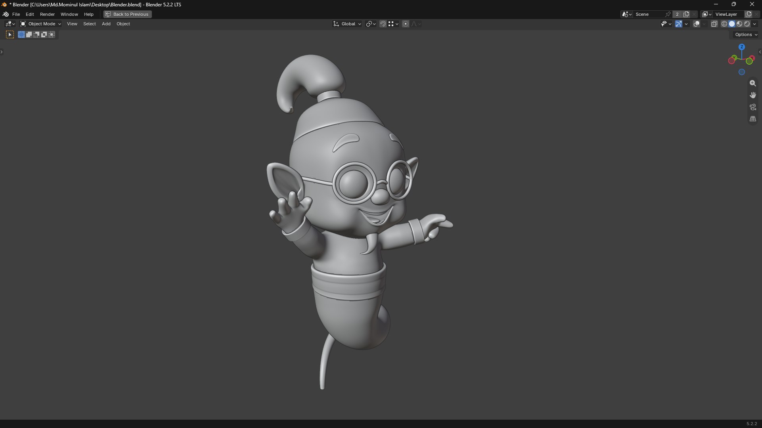The image size is (762, 428).
Task: Toggle the camera view icon
Action: click(752, 107)
